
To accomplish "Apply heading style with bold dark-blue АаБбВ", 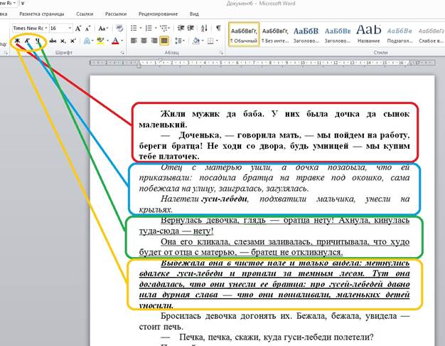I will click(x=306, y=34).
